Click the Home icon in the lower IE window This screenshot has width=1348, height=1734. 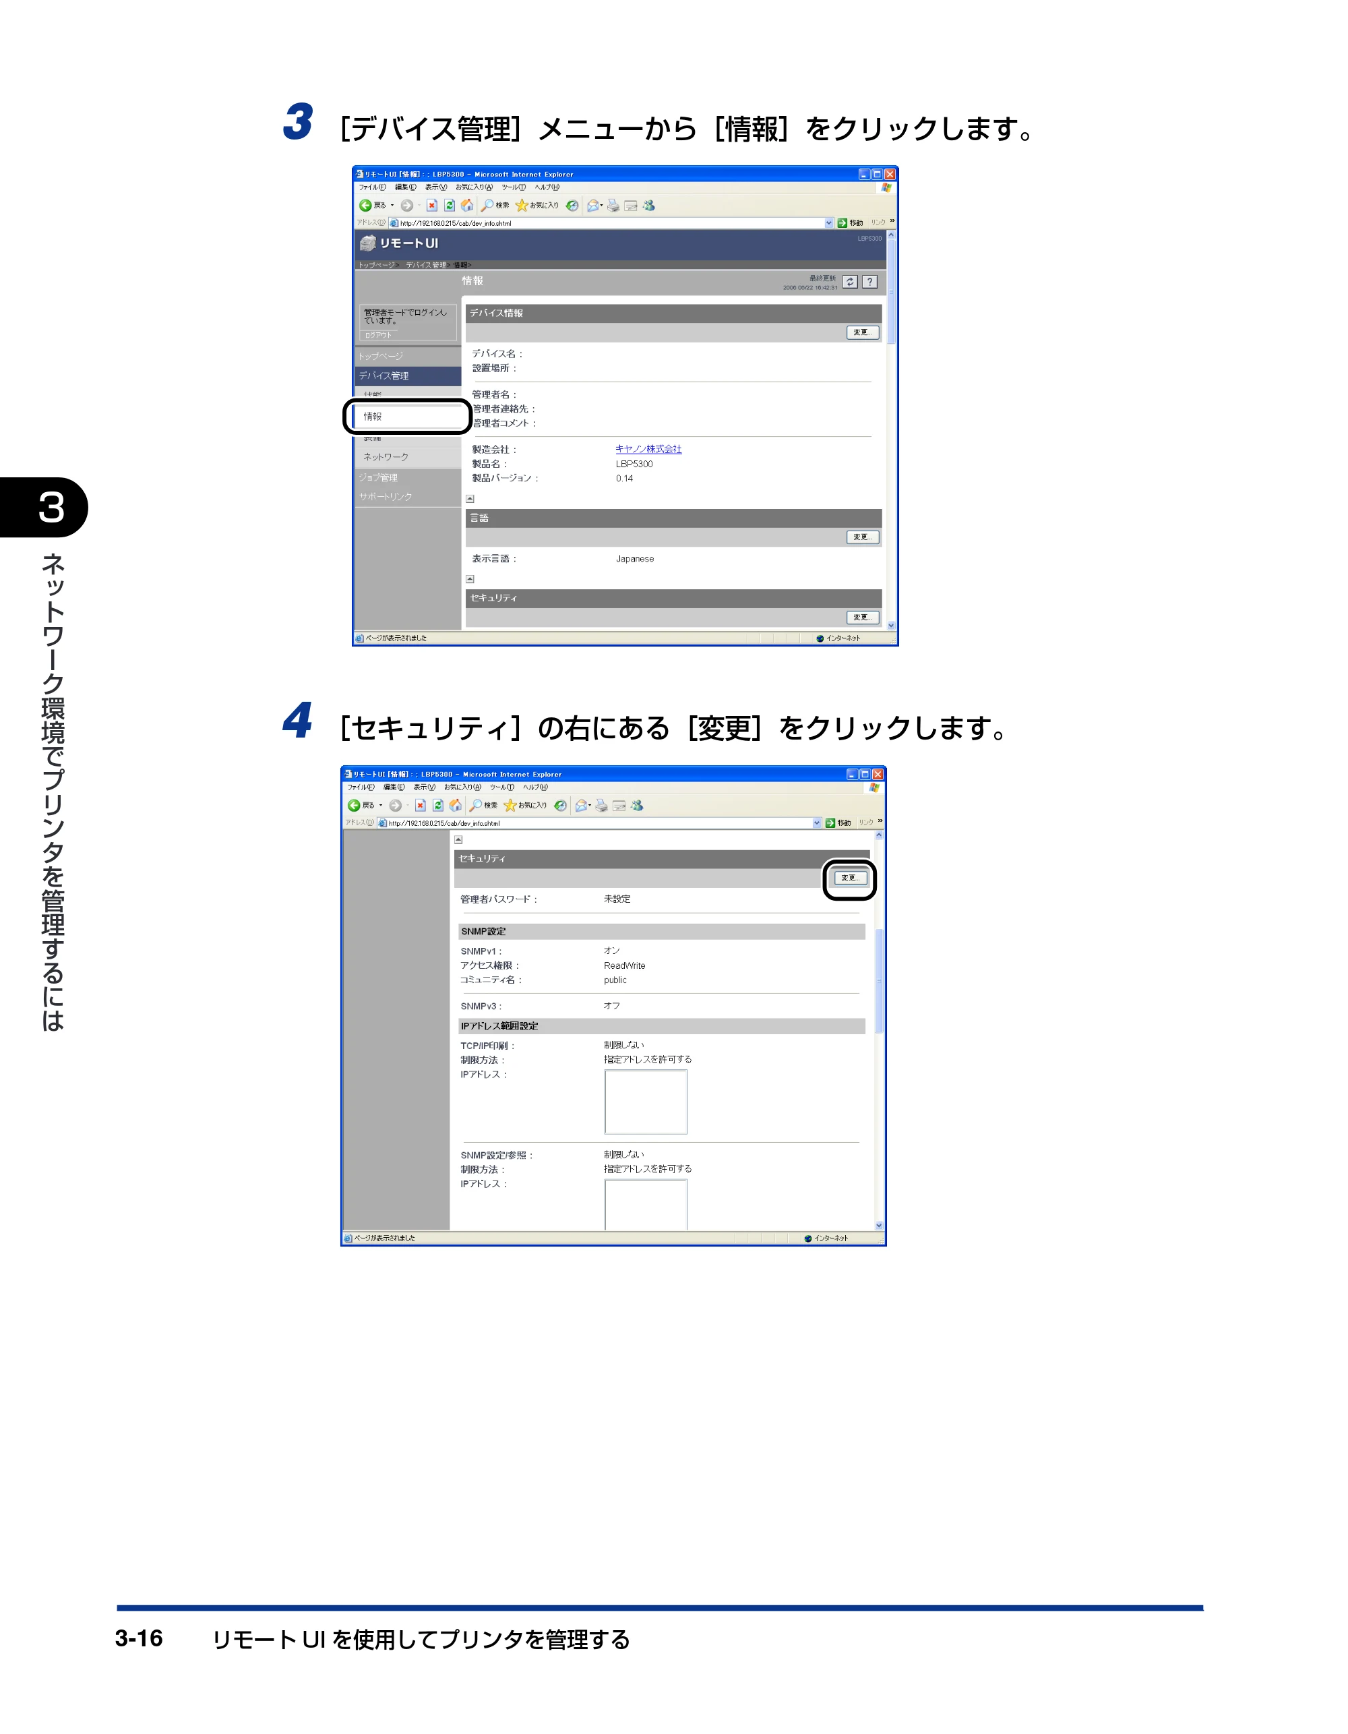[455, 805]
